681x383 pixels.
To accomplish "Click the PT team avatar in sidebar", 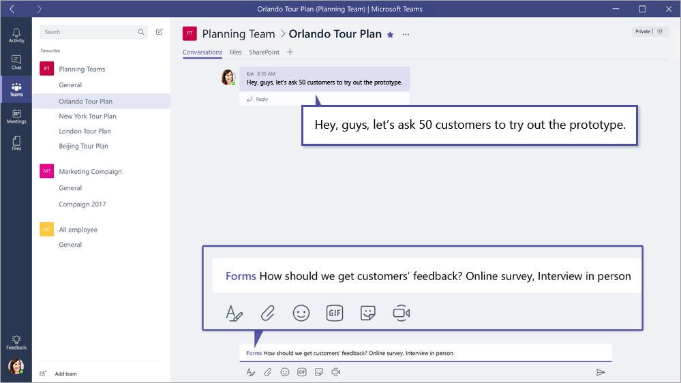I will click(46, 69).
